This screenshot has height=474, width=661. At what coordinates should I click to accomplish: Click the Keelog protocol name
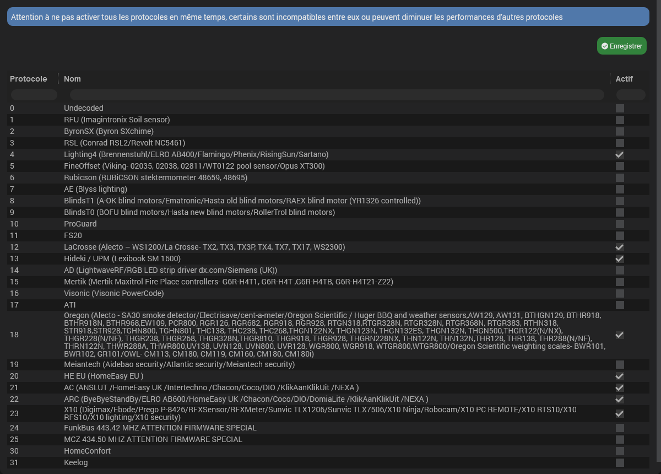[x=76, y=462]
